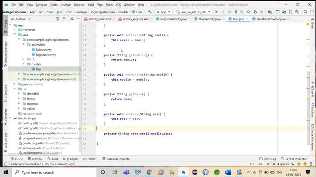Collapse the res folder
Screen dimensions: 316x177
pos(14,88)
